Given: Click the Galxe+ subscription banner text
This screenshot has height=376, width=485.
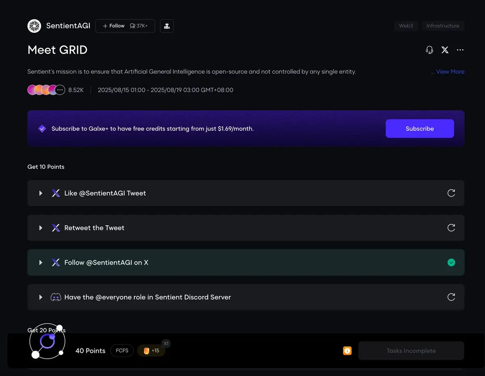Looking at the screenshot, I should 153,129.
